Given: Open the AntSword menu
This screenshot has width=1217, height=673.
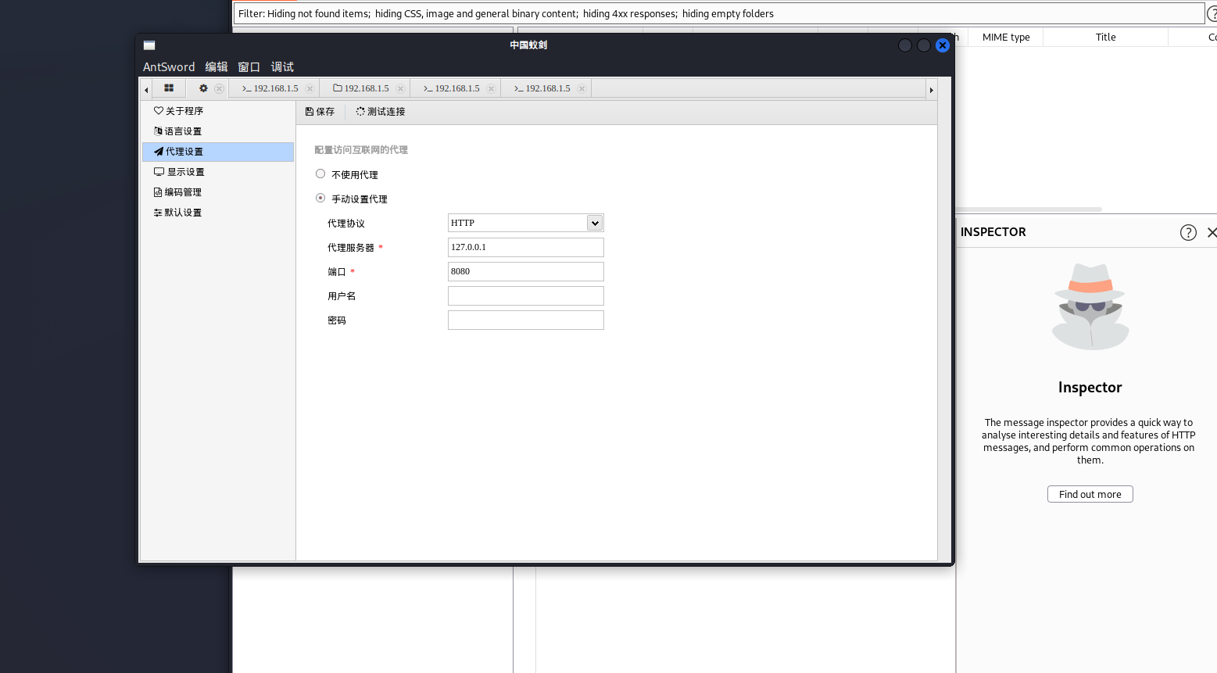Looking at the screenshot, I should tap(169, 67).
